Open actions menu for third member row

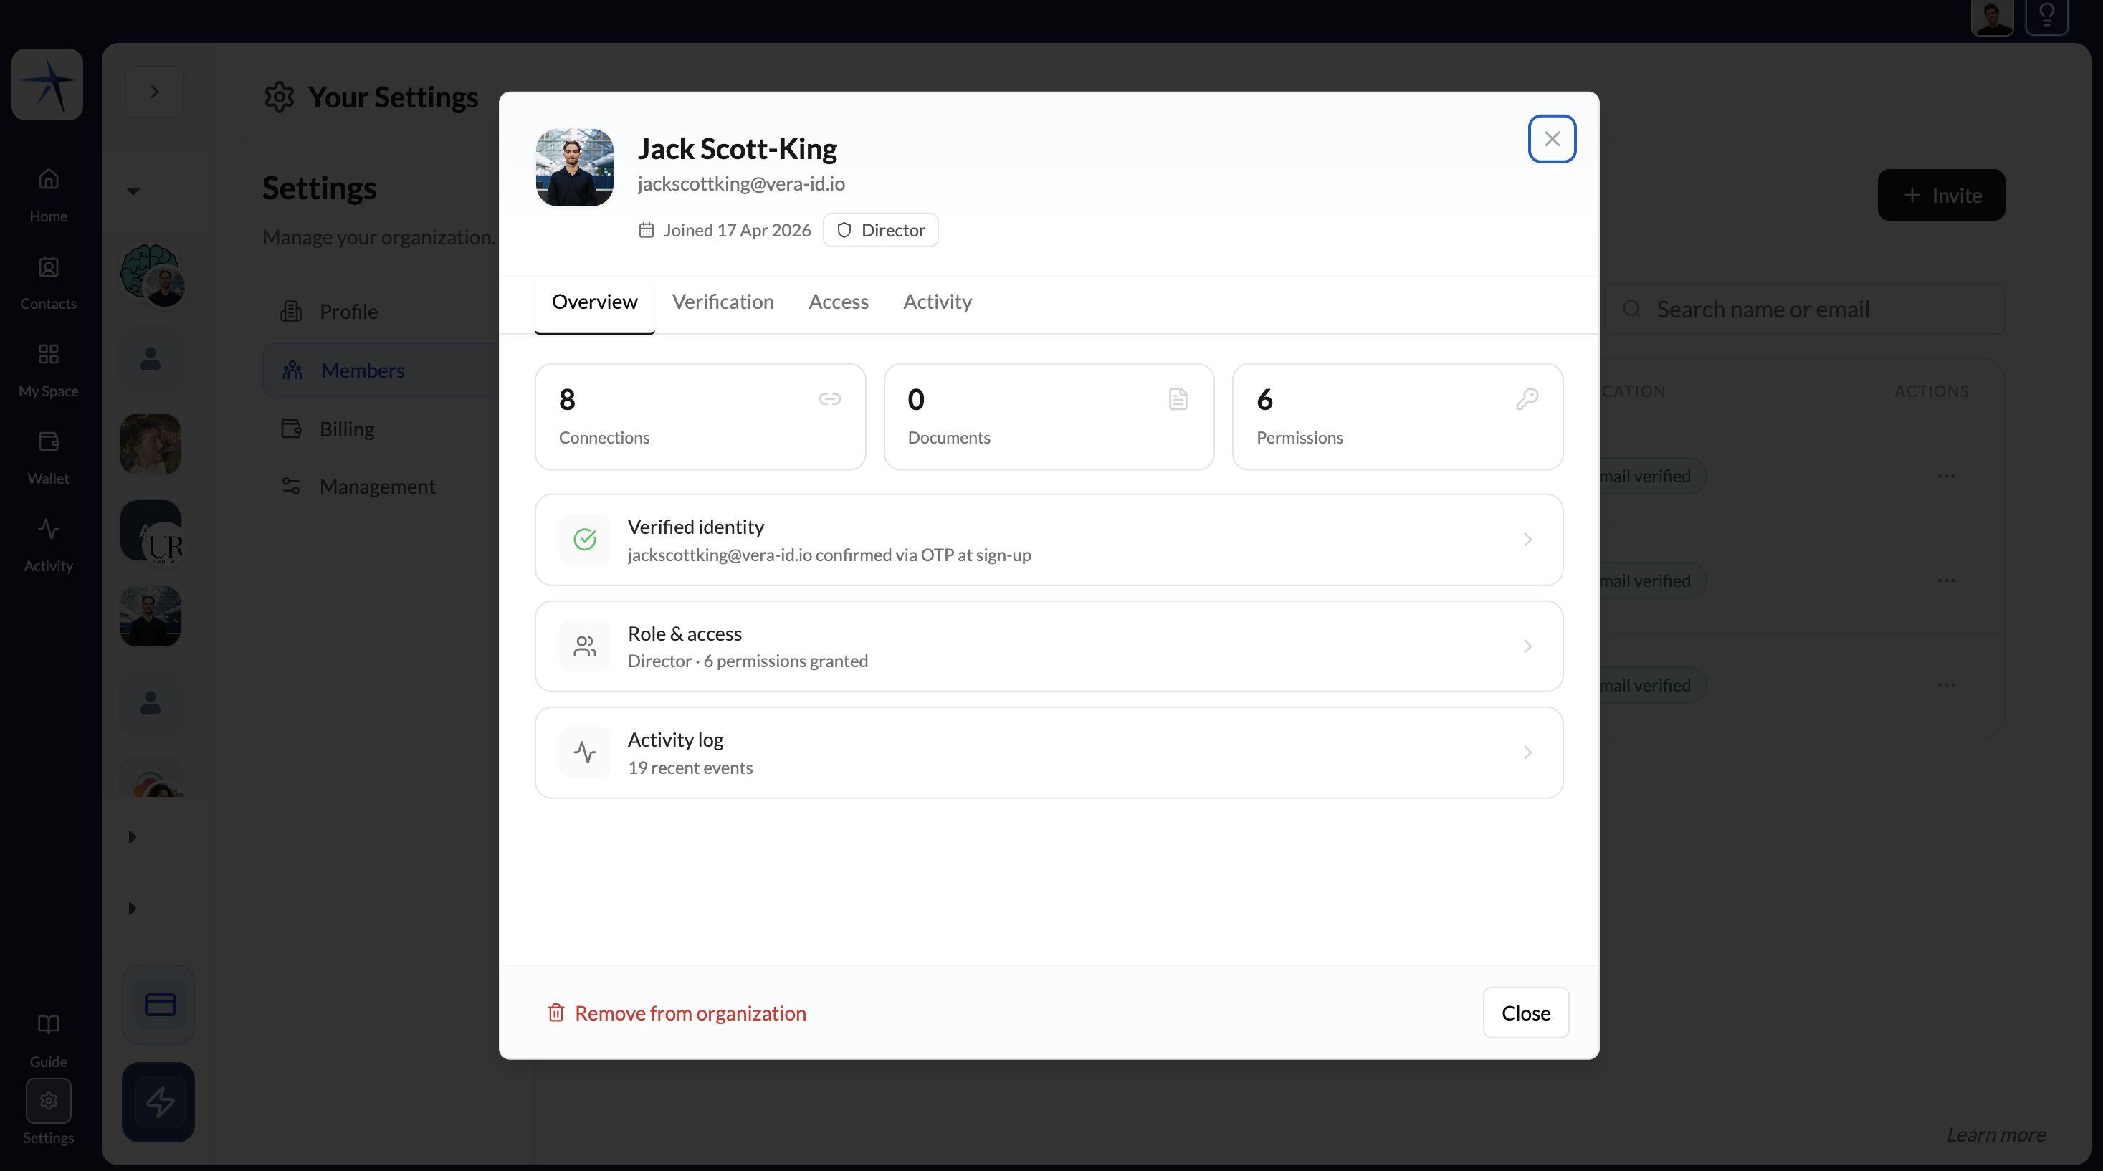point(1946,684)
